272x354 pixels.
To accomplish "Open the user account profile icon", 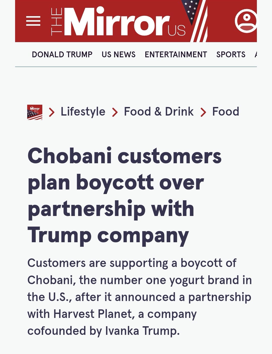I will pos(246,21).
